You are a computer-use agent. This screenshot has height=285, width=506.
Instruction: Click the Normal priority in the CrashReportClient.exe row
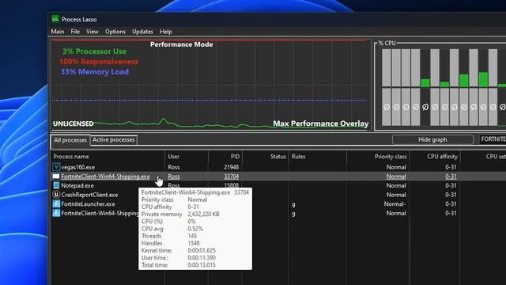click(x=396, y=195)
